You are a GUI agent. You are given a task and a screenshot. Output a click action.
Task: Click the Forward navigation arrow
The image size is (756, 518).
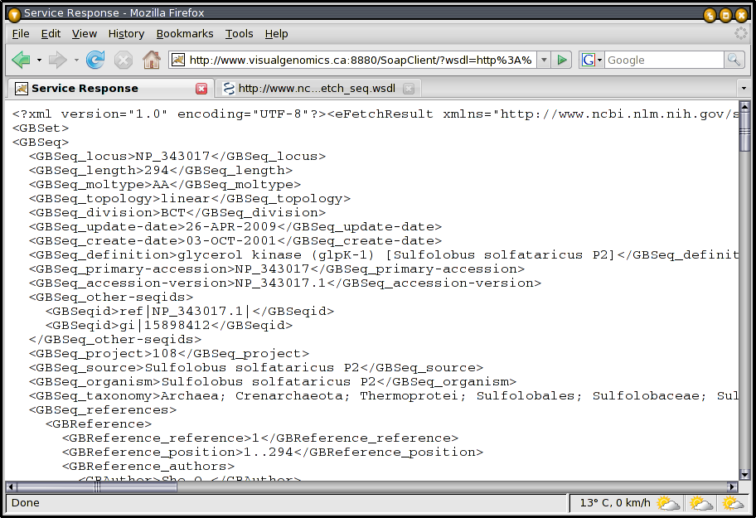(x=57, y=60)
